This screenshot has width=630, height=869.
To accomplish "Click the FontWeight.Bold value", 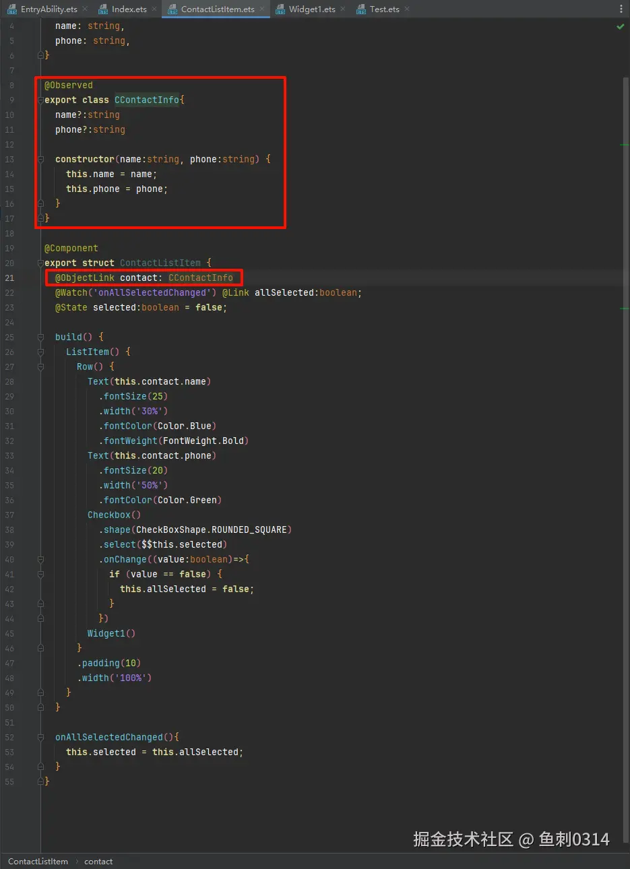I will [203, 441].
